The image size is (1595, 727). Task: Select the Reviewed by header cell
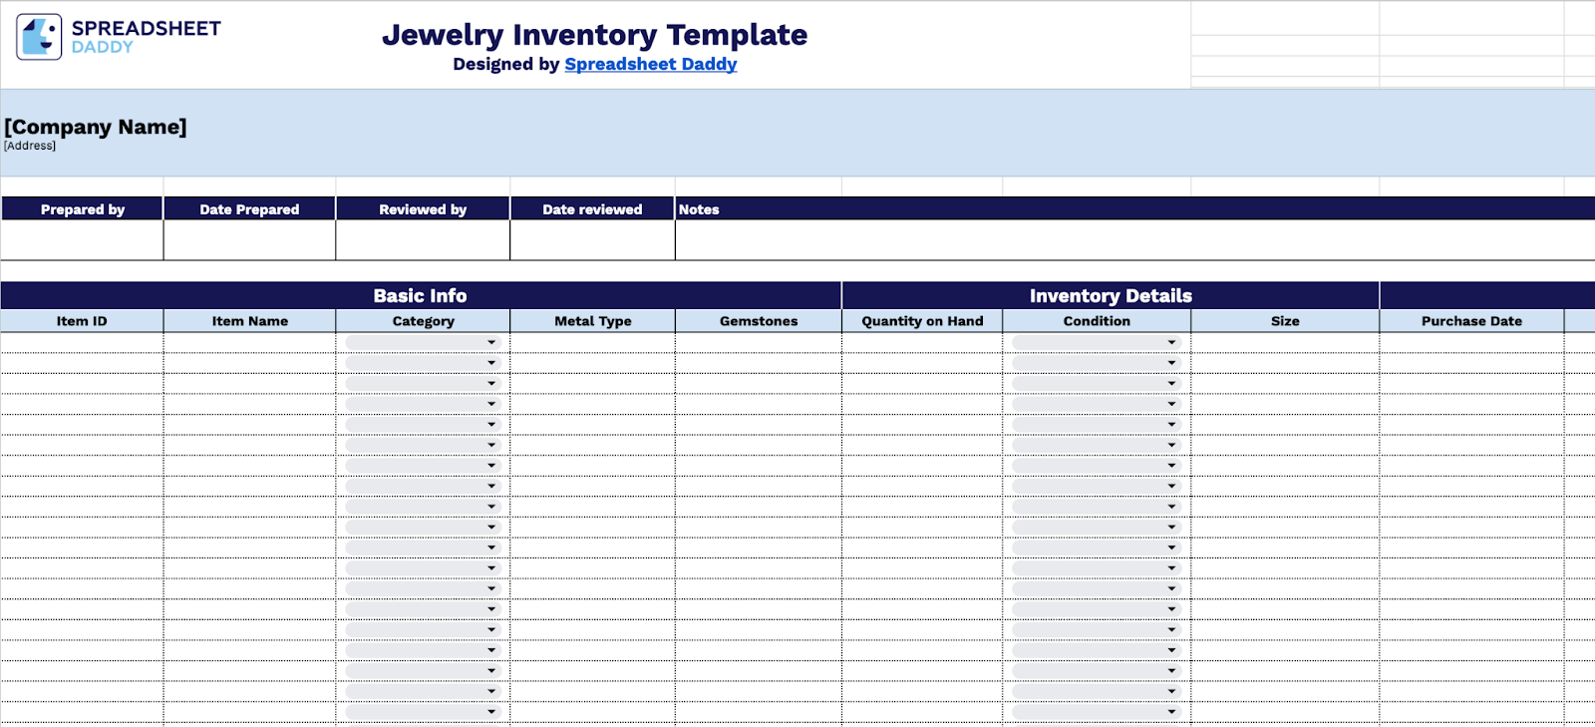(423, 208)
